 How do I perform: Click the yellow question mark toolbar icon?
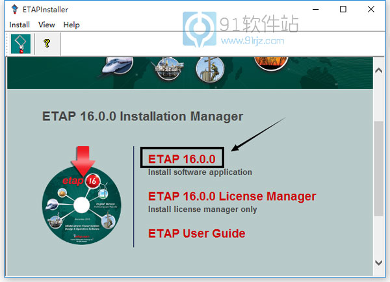click(x=47, y=44)
